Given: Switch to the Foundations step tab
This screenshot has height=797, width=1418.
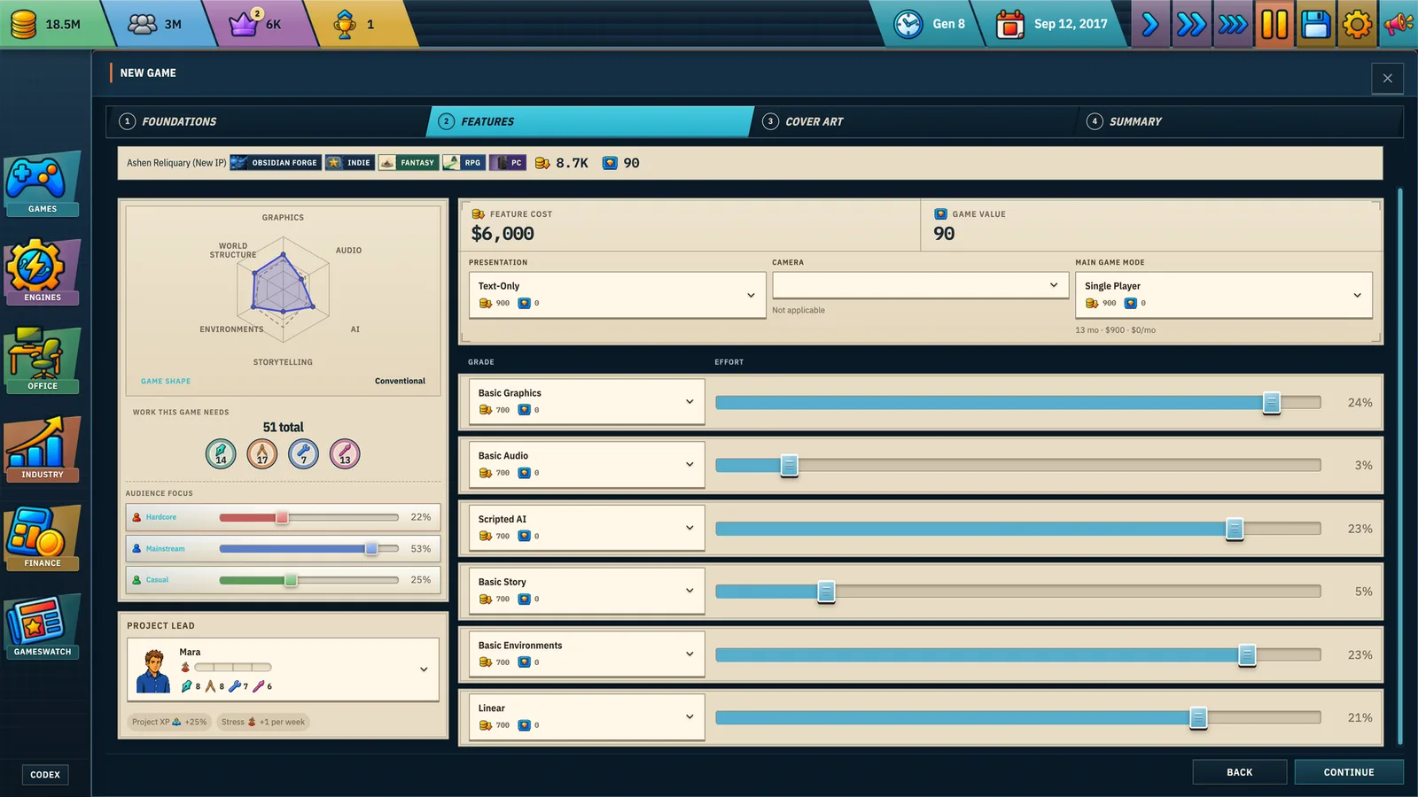Looking at the screenshot, I should pyautogui.click(x=268, y=121).
